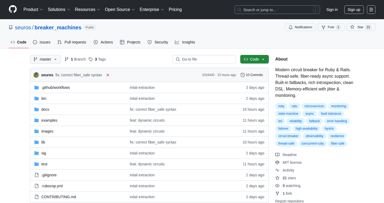Viewport: 384px width, 203px height.
Task: Click the observability topic tag
Action: (314, 136)
